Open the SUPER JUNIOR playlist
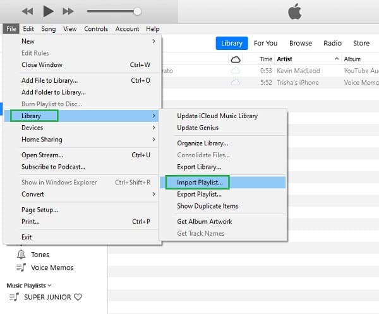 47,297
